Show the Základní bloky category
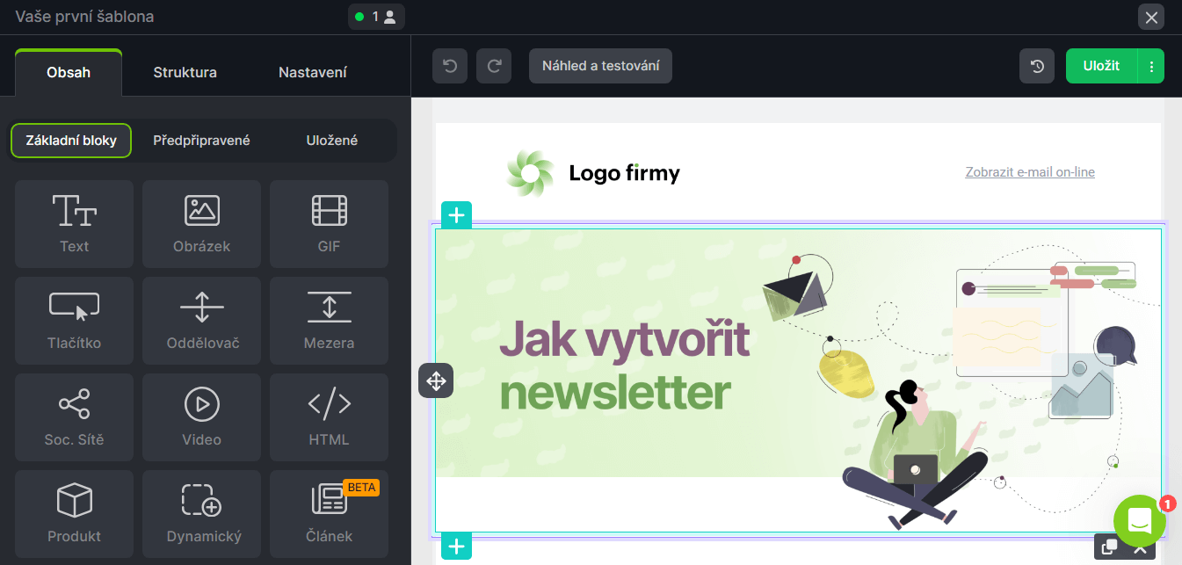The width and height of the screenshot is (1182, 565). (x=71, y=141)
